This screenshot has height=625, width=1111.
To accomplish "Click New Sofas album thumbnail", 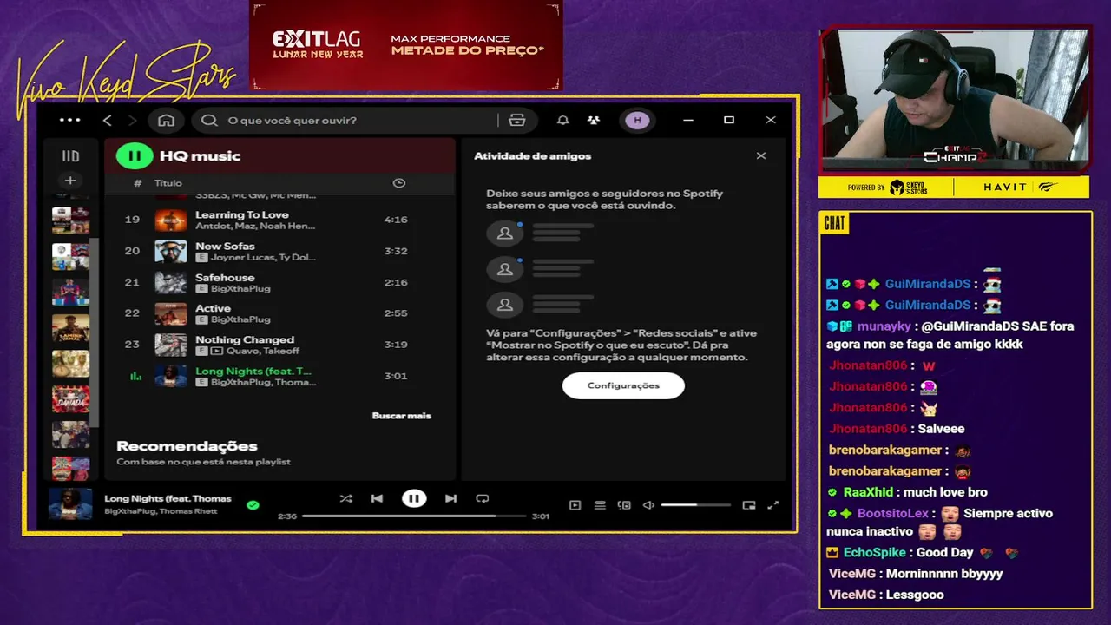I will 171,251.
